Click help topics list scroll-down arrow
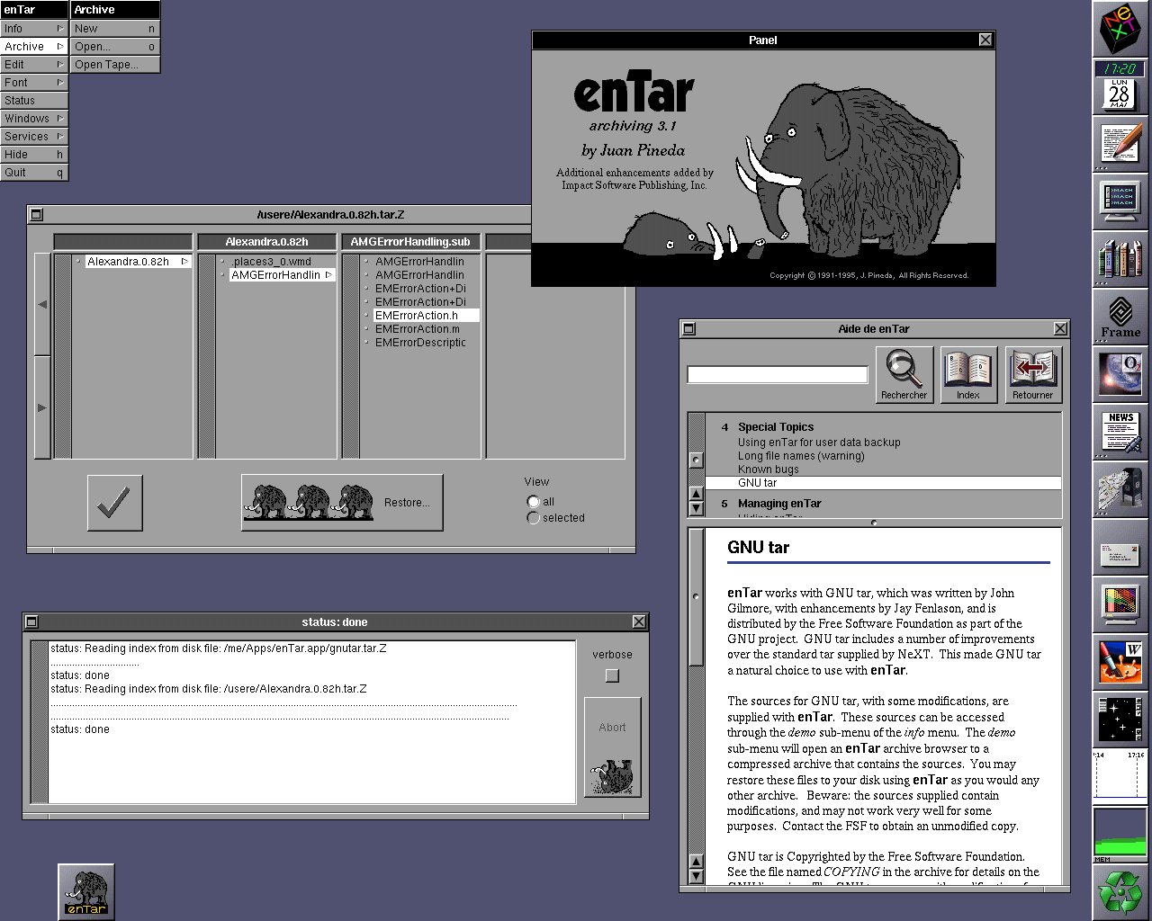This screenshot has width=1152, height=921. (x=696, y=508)
